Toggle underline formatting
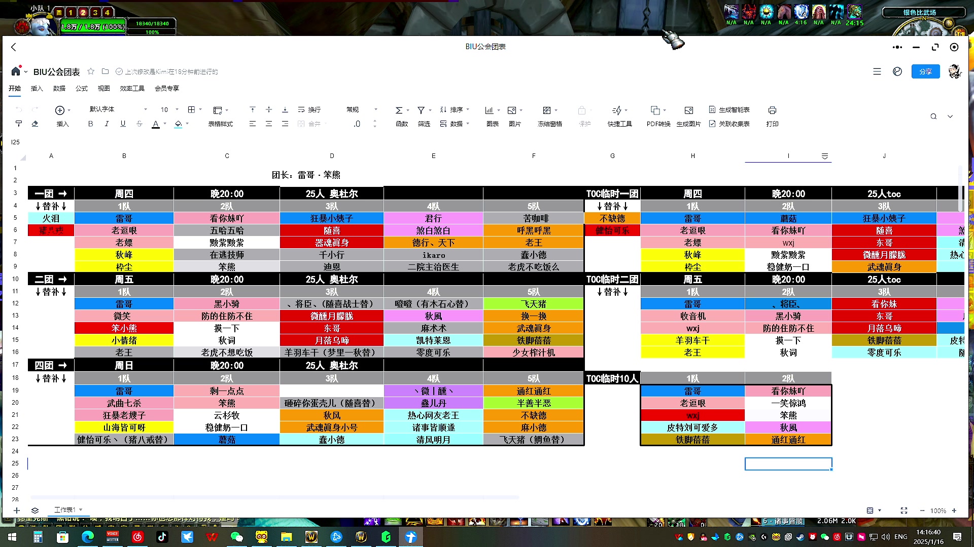 (x=123, y=124)
